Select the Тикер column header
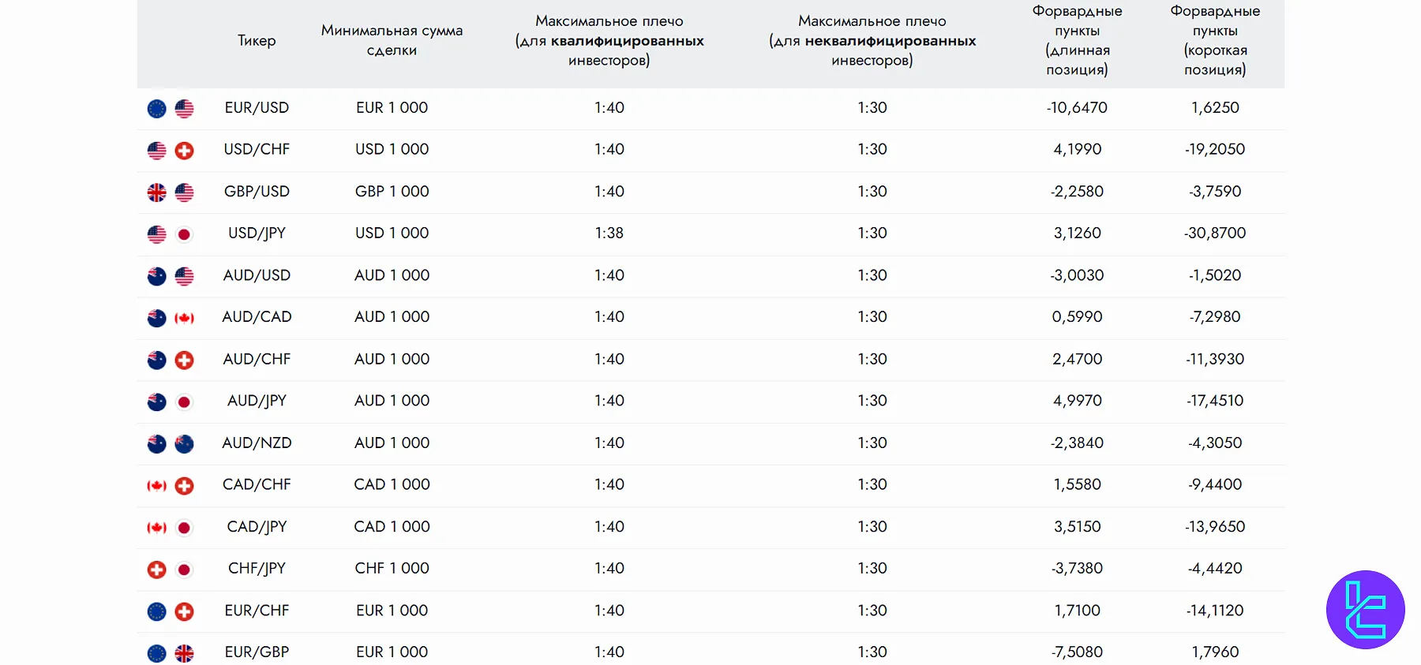This screenshot has height=665, width=1421. [x=257, y=40]
